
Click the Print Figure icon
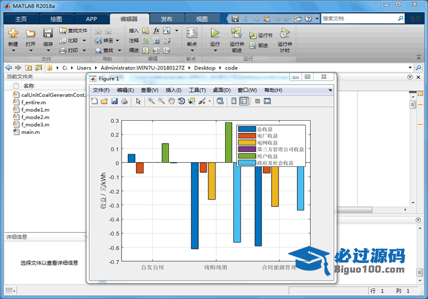pos(125,102)
